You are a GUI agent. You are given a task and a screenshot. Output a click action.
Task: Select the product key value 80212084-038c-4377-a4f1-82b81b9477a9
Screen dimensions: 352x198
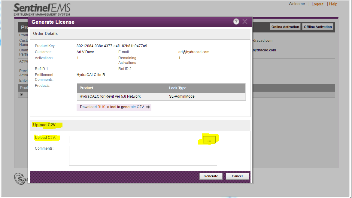[x=112, y=46]
